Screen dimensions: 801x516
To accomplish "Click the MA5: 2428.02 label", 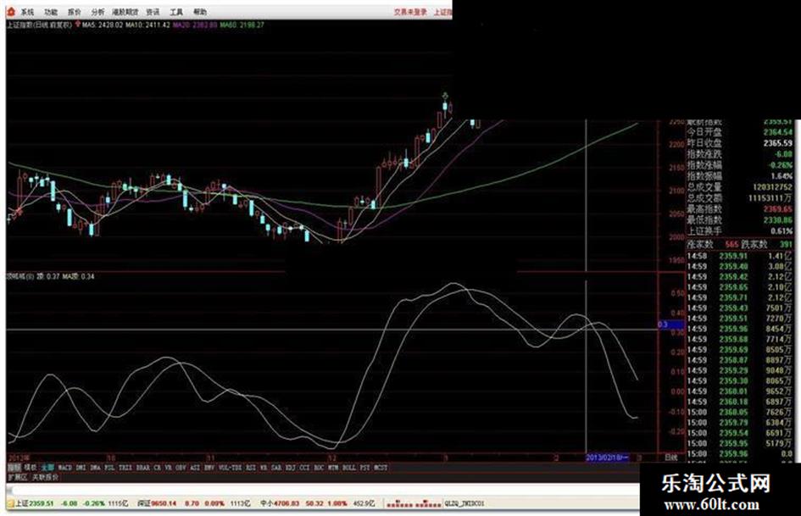I will tap(103, 25).
